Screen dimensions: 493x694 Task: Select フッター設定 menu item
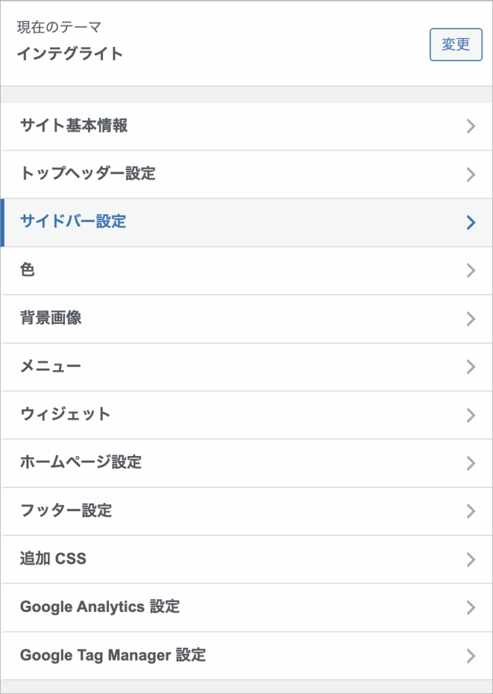point(66,510)
